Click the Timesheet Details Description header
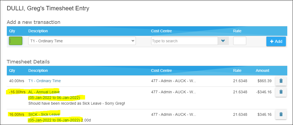 coord(38,70)
